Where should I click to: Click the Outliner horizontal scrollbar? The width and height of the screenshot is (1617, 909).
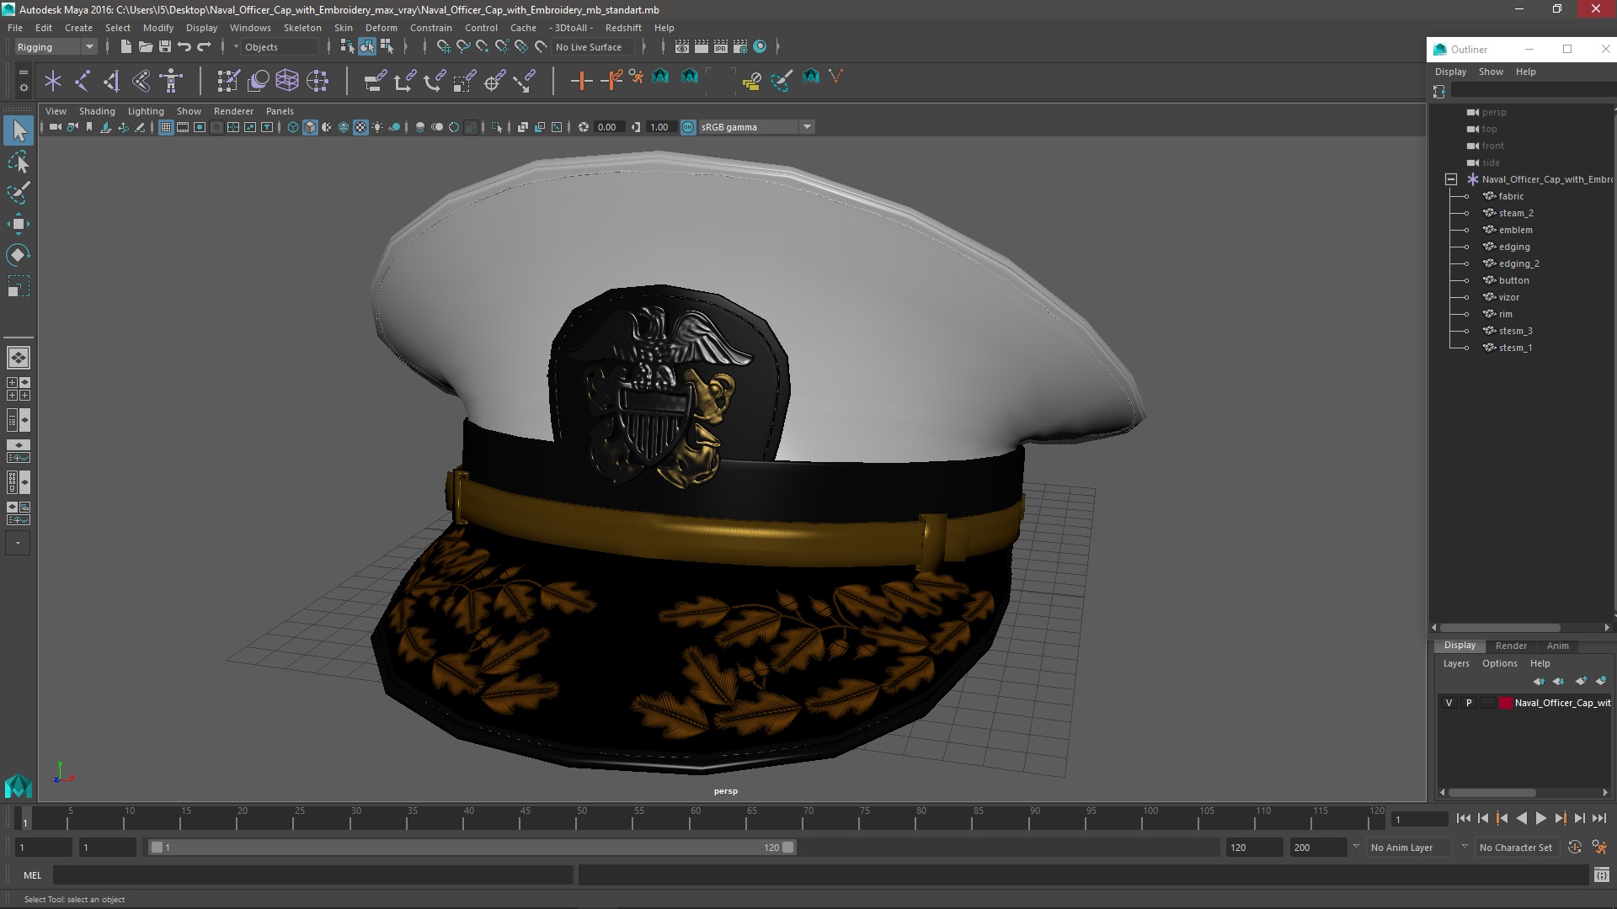pos(1500,628)
